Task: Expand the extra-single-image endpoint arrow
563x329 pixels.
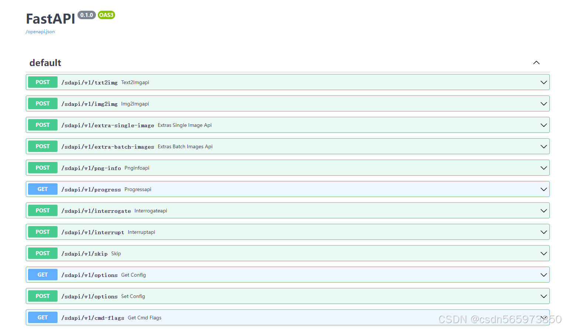Action: 543,125
